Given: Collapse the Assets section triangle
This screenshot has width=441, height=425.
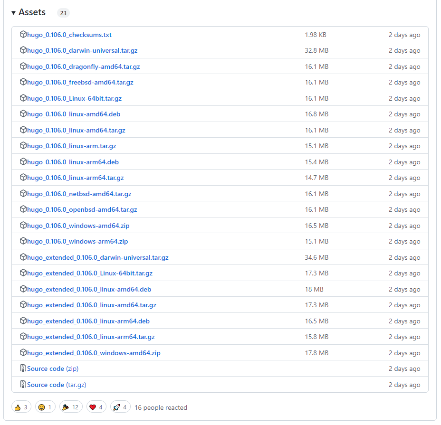Looking at the screenshot, I should coord(13,13).
